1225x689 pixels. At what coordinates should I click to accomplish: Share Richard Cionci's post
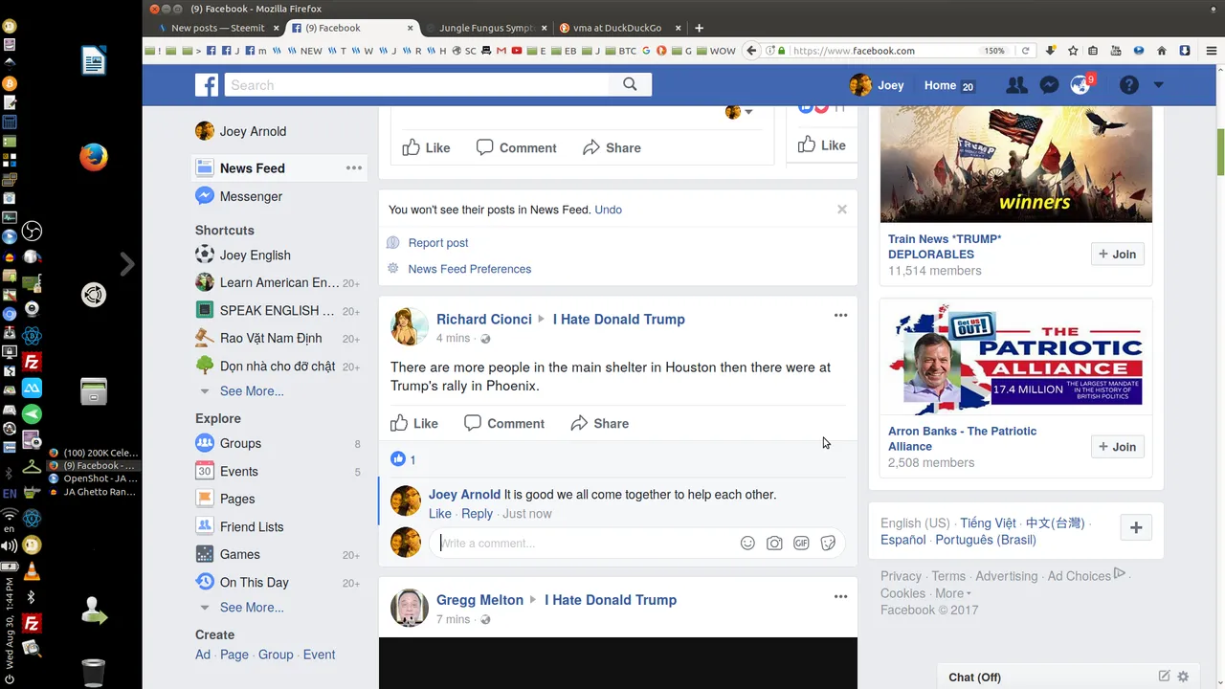pyautogui.click(x=600, y=424)
